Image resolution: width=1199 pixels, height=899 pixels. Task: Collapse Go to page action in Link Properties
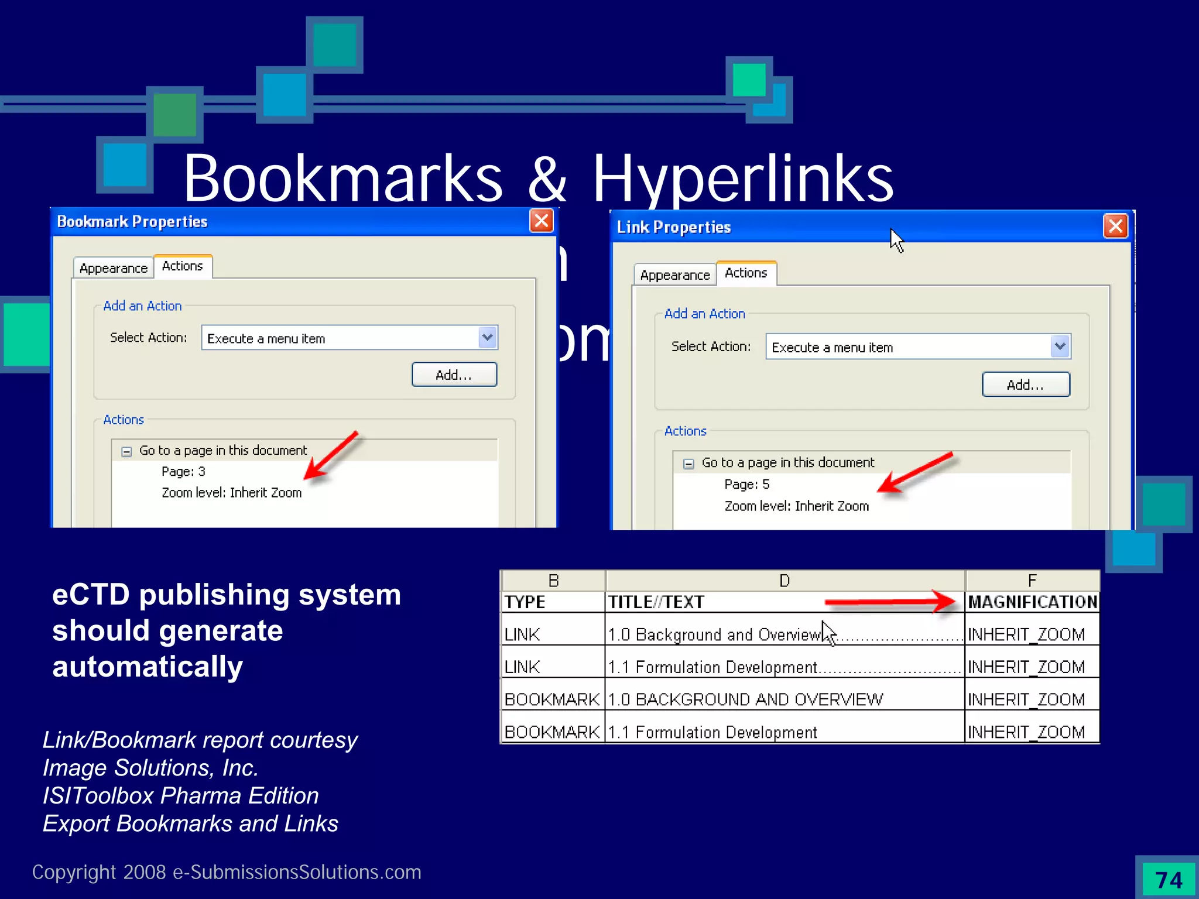(689, 464)
